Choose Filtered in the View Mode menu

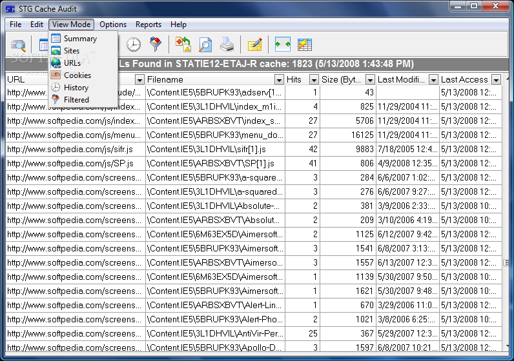pyautogui.click(x=83, y=99)
